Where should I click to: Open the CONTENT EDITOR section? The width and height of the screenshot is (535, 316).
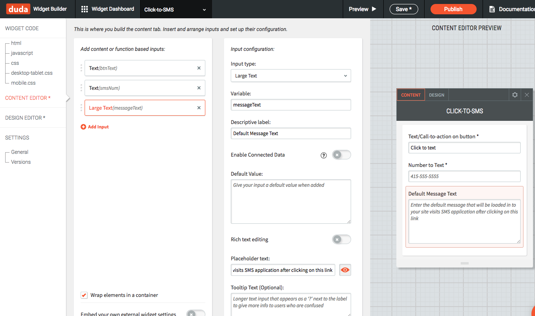point(28,98)
